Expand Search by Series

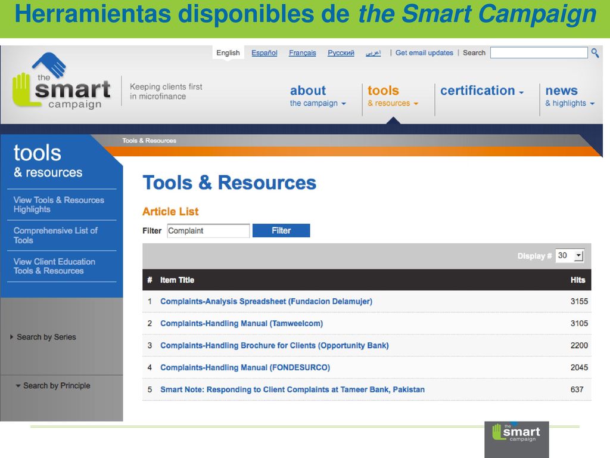coord(43,337)
